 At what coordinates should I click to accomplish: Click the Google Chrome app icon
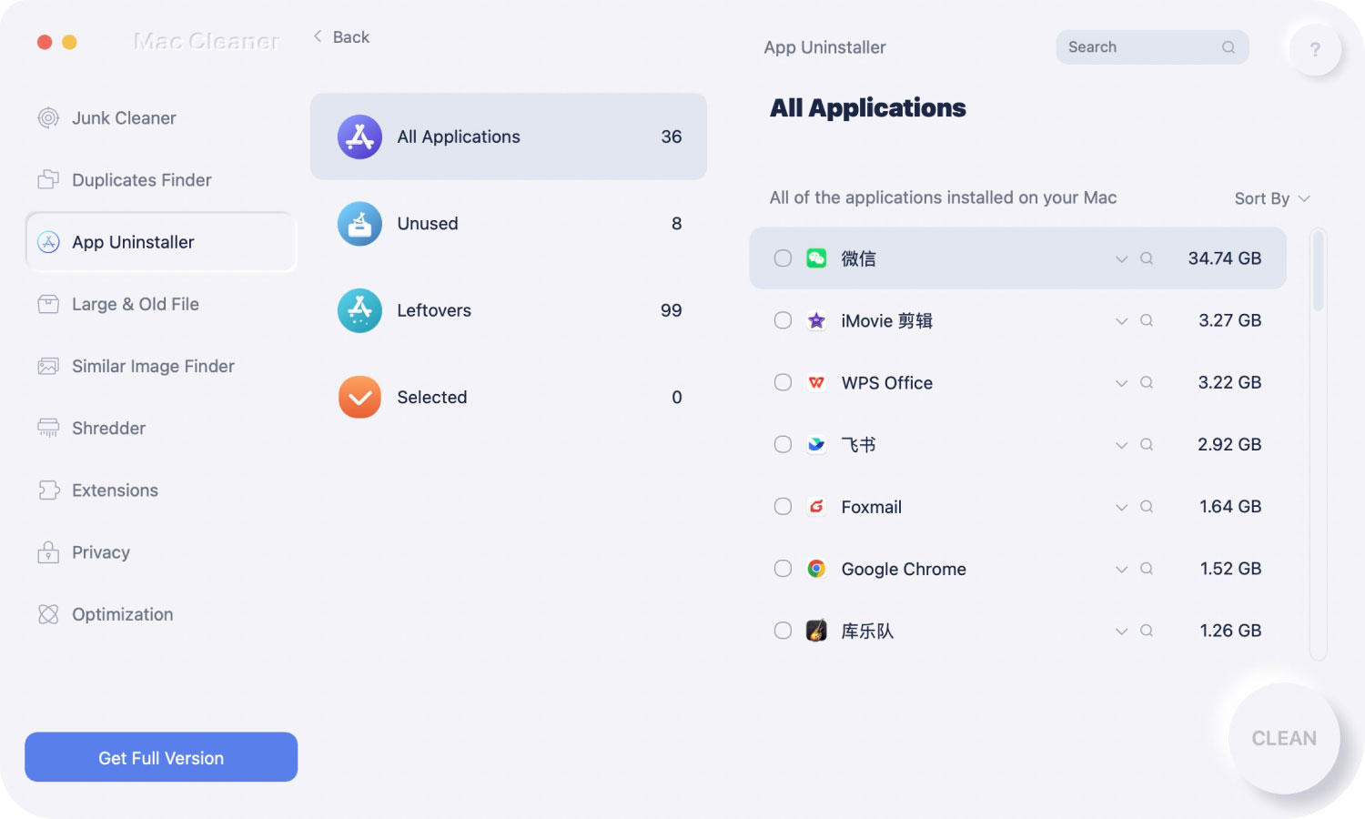(816, 569)
